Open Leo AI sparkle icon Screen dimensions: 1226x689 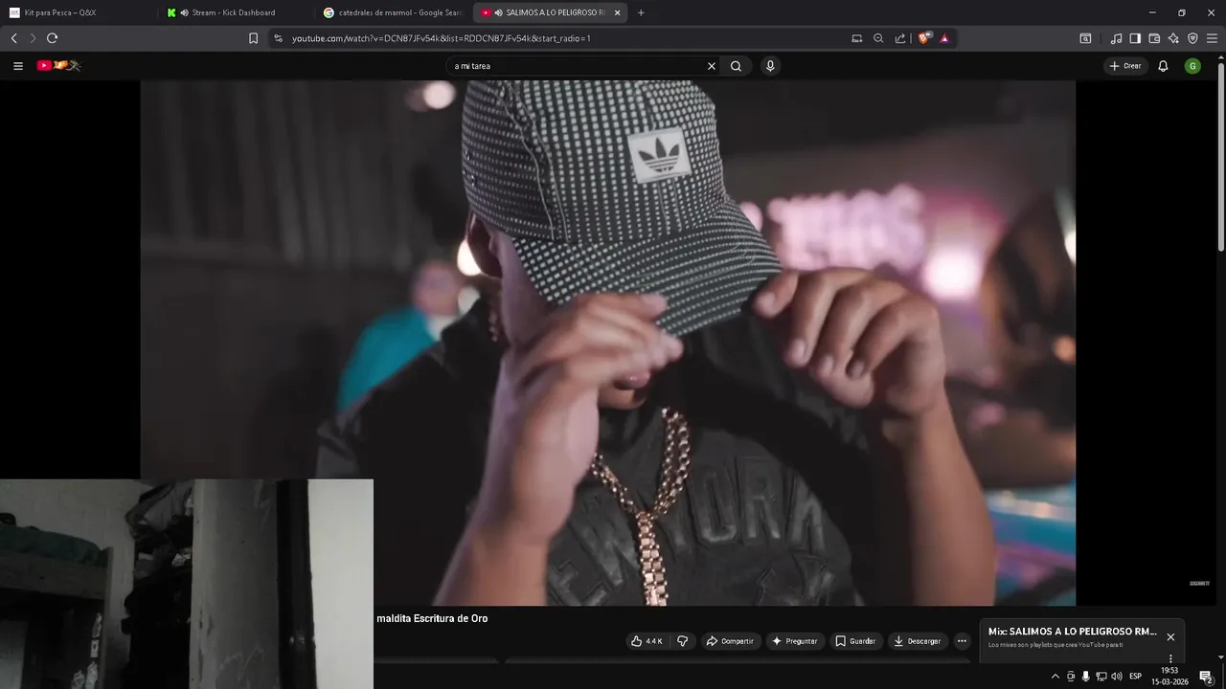tap(1173, 38)
